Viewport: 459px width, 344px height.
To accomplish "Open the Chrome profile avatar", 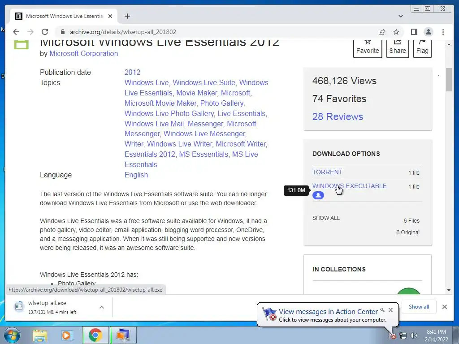I will tap(428, 32).
